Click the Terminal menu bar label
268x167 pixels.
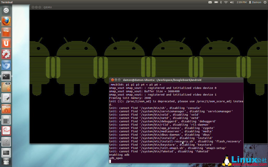[x=7, y=2]
